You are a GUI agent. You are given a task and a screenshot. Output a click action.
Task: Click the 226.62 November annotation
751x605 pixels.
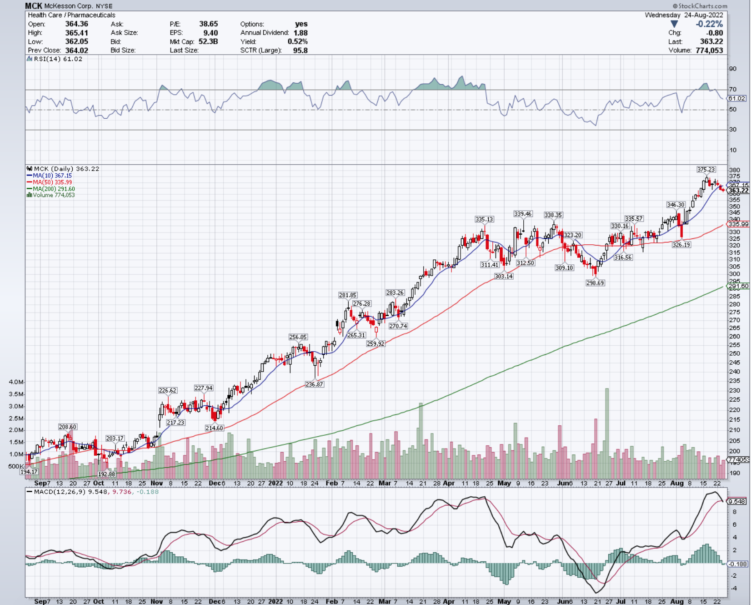[168, 390]
